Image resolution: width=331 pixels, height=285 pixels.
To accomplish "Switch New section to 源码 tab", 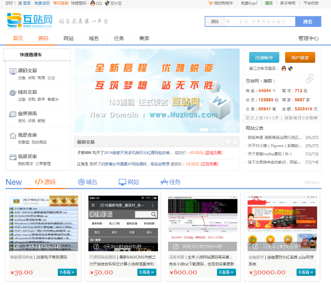I will pos(45,182).
